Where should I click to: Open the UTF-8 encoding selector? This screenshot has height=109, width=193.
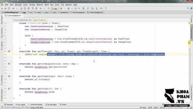pyautogui.click(x=162, y=107)
